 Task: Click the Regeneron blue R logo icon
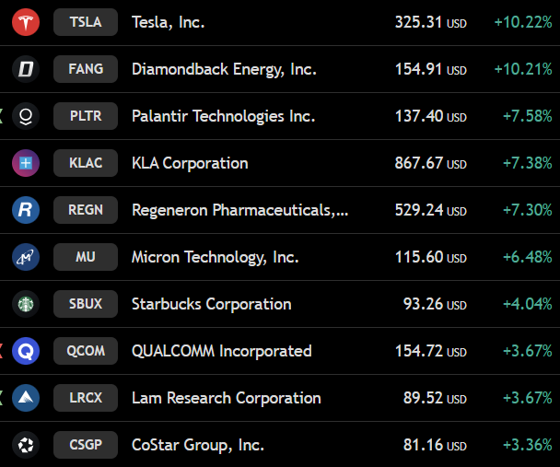[26, 210]
